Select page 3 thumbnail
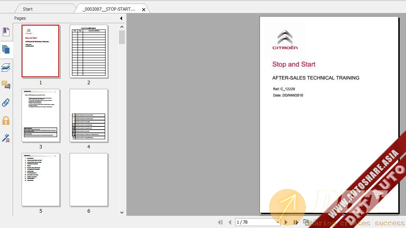Image resolution: width=406 pixels, height=228 pixels. (41, 115)
